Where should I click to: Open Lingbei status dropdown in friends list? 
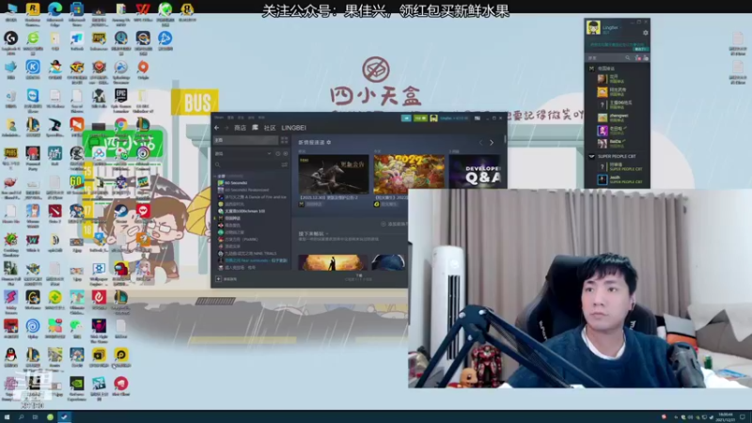pyautogui.click(x=620, y=28)
